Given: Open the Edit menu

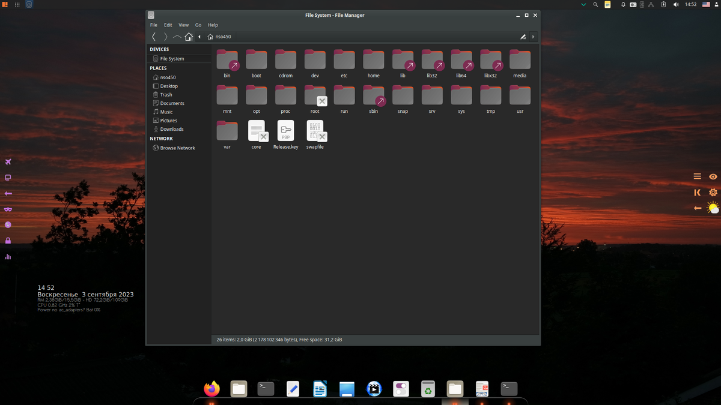Looking at the screenshot, I should click(168, 25).
